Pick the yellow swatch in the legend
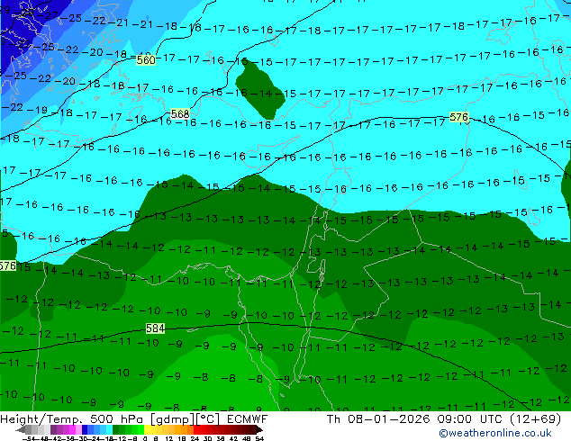This screenshot has height=441, width=571. tap(147, 430)
